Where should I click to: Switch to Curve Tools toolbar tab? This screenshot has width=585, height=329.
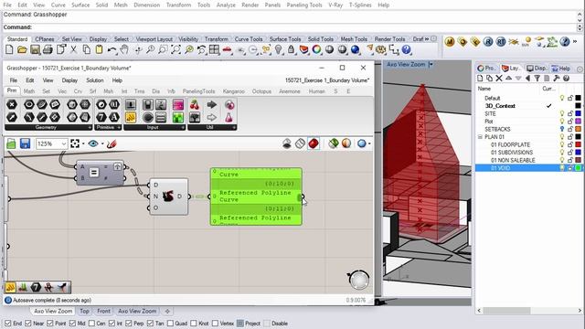(x=249, y=38)
